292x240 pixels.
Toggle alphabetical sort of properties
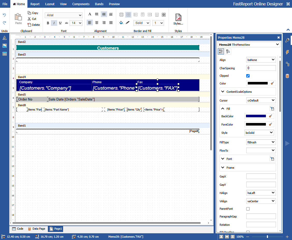click(228, 51)
